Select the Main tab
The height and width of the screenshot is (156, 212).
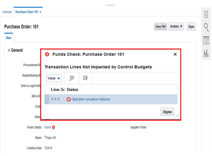point(9,38)
